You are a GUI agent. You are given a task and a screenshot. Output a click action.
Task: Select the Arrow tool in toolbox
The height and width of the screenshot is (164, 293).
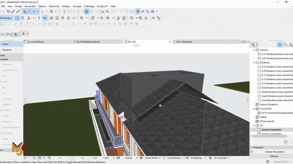[x=11, y=44]
